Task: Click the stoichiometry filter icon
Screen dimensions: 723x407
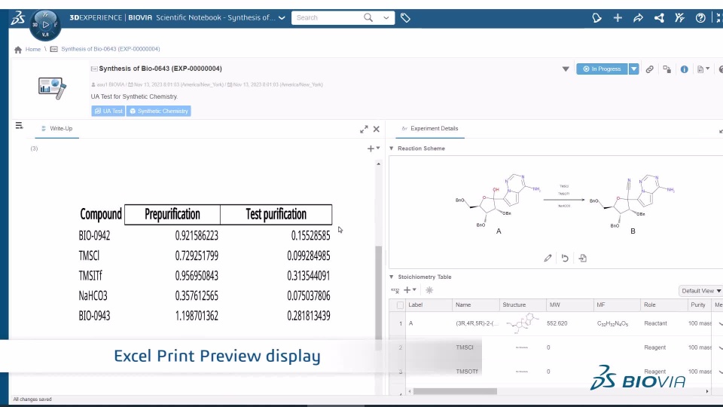Action: tap(395, 290)
